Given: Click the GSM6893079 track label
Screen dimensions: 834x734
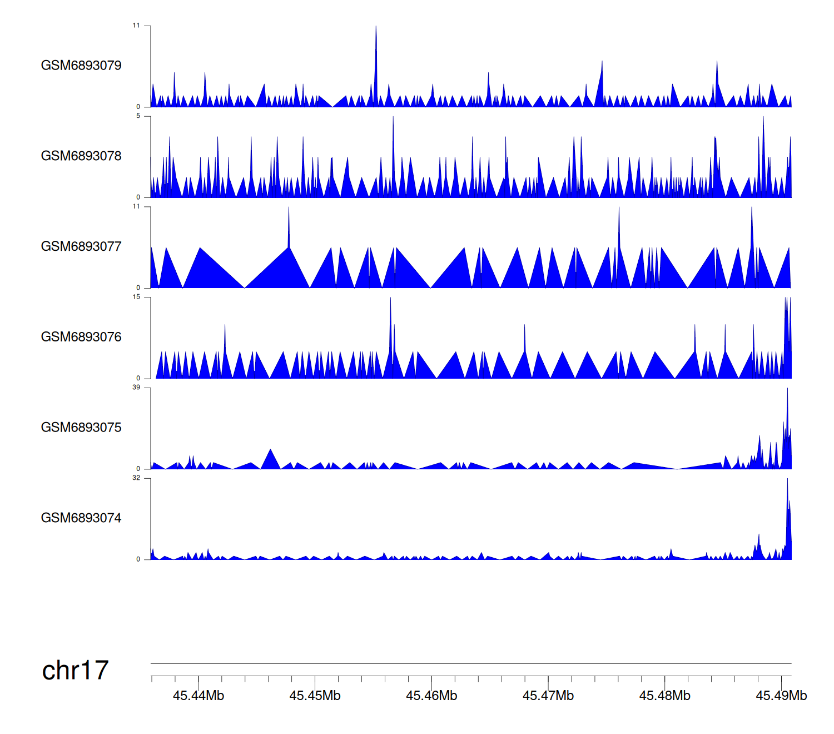Looking at the screenshot, I should click(81, 66).
